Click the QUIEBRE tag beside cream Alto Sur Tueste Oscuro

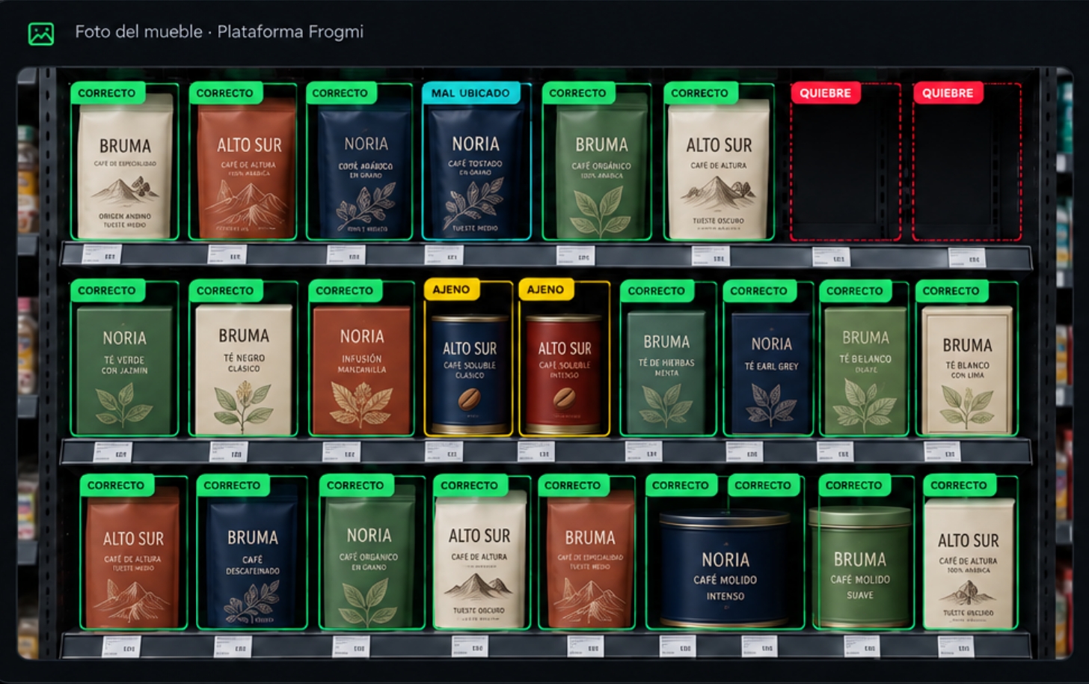pyautogui.click(x=825, y=93)
